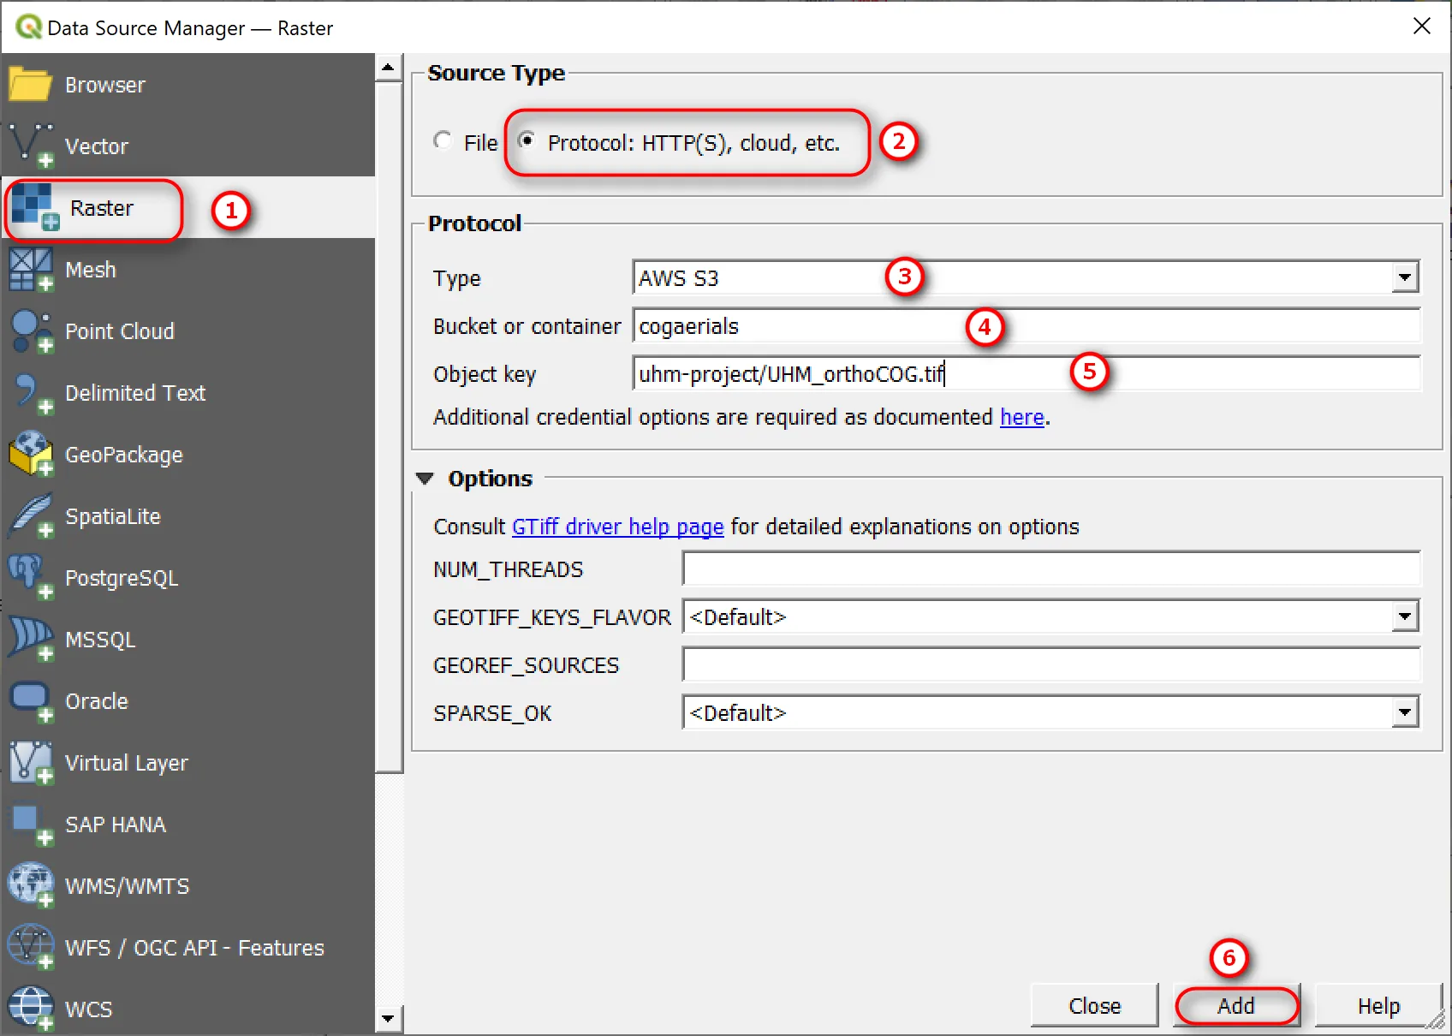Open the SpatiaLite feather icon

tap(30, 516)
